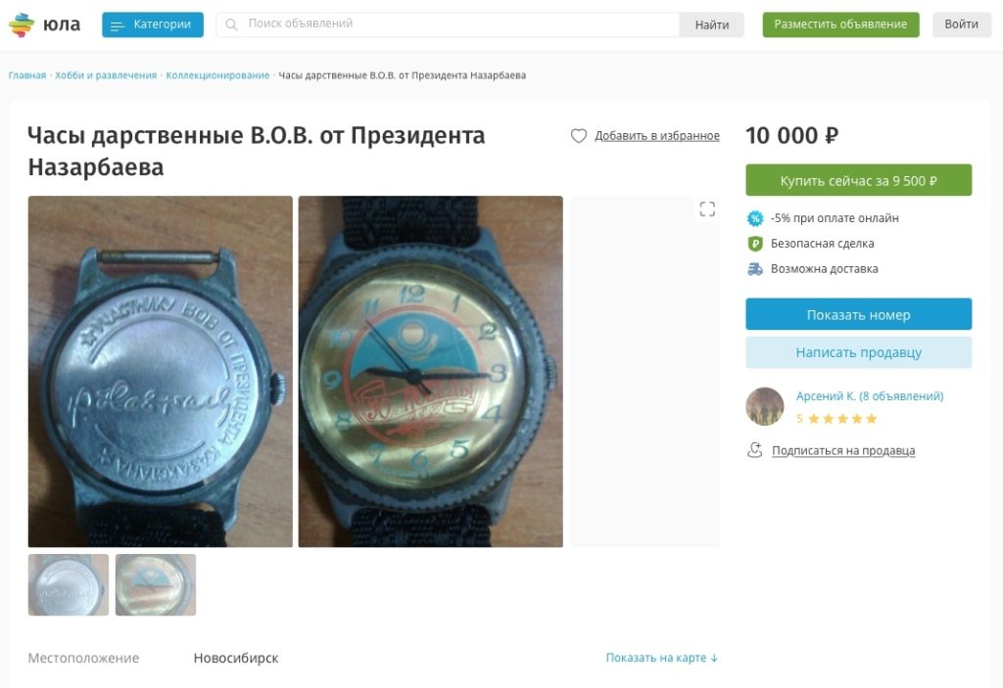
Task: Click Разместить объявление button
Action: pyautogui.click(x=840, y=24)
